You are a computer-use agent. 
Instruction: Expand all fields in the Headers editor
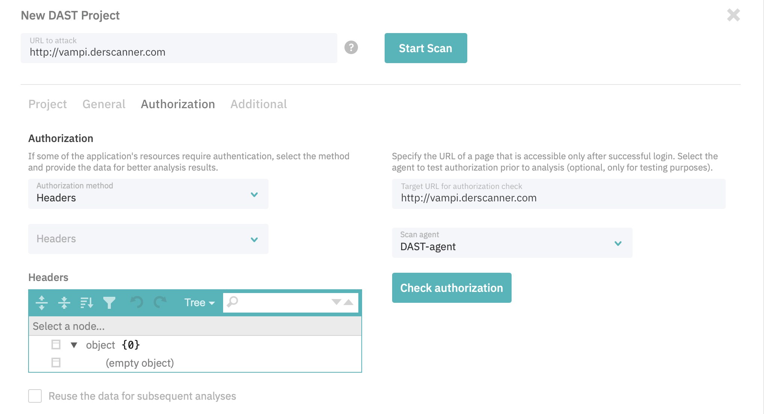tap(42, 302)
